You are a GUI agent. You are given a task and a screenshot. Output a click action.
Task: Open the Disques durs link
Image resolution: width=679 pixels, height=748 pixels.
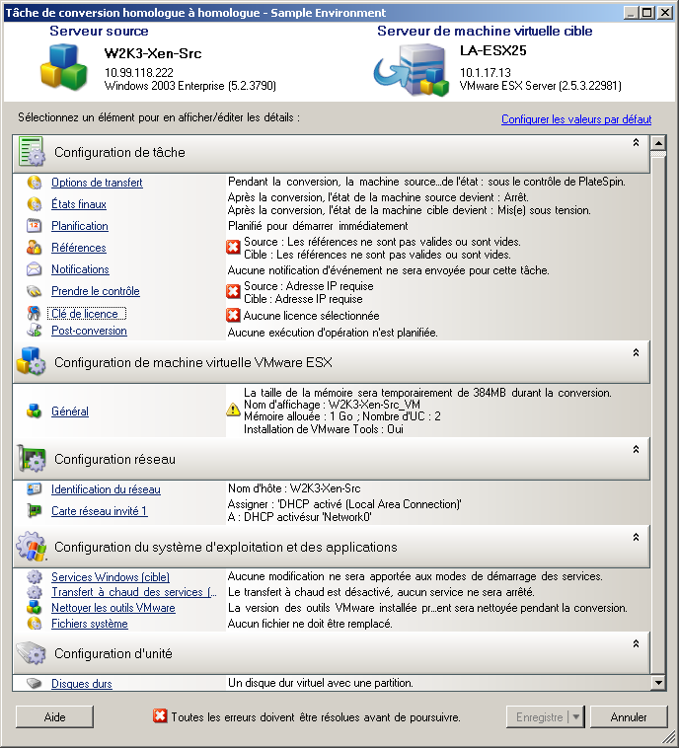82,684
